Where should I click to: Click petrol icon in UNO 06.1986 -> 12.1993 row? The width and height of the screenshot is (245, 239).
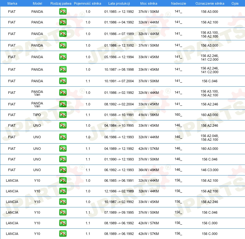point(63,137)
